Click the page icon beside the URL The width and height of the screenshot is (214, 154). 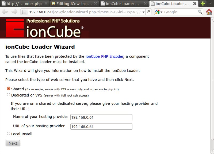(24, 12)
